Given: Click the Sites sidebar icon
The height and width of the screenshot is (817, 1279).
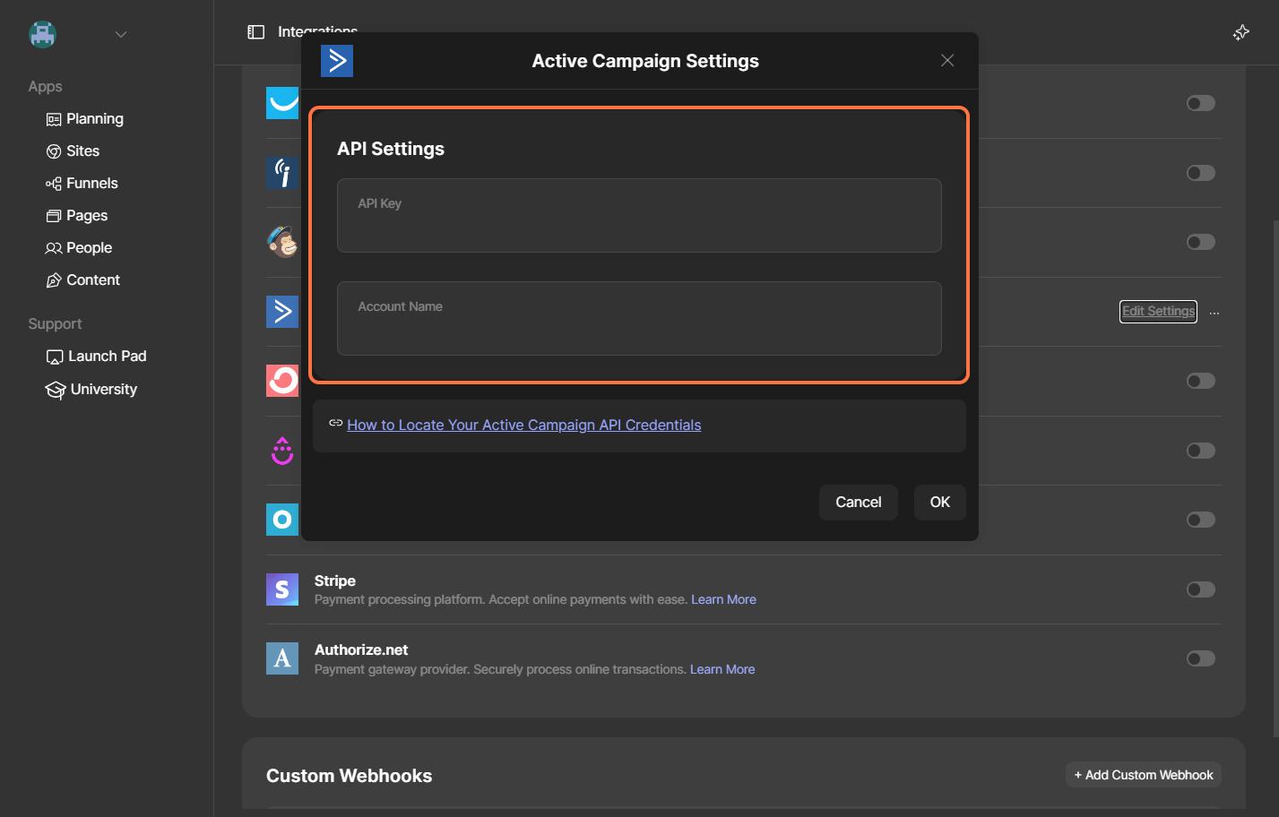Looking at the screenshot, I should pyautogui.click(x=54, y=151).
